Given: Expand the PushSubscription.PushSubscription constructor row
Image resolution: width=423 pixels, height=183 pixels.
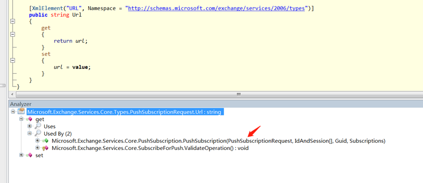Looking at the screenshot, I should 38,141.
